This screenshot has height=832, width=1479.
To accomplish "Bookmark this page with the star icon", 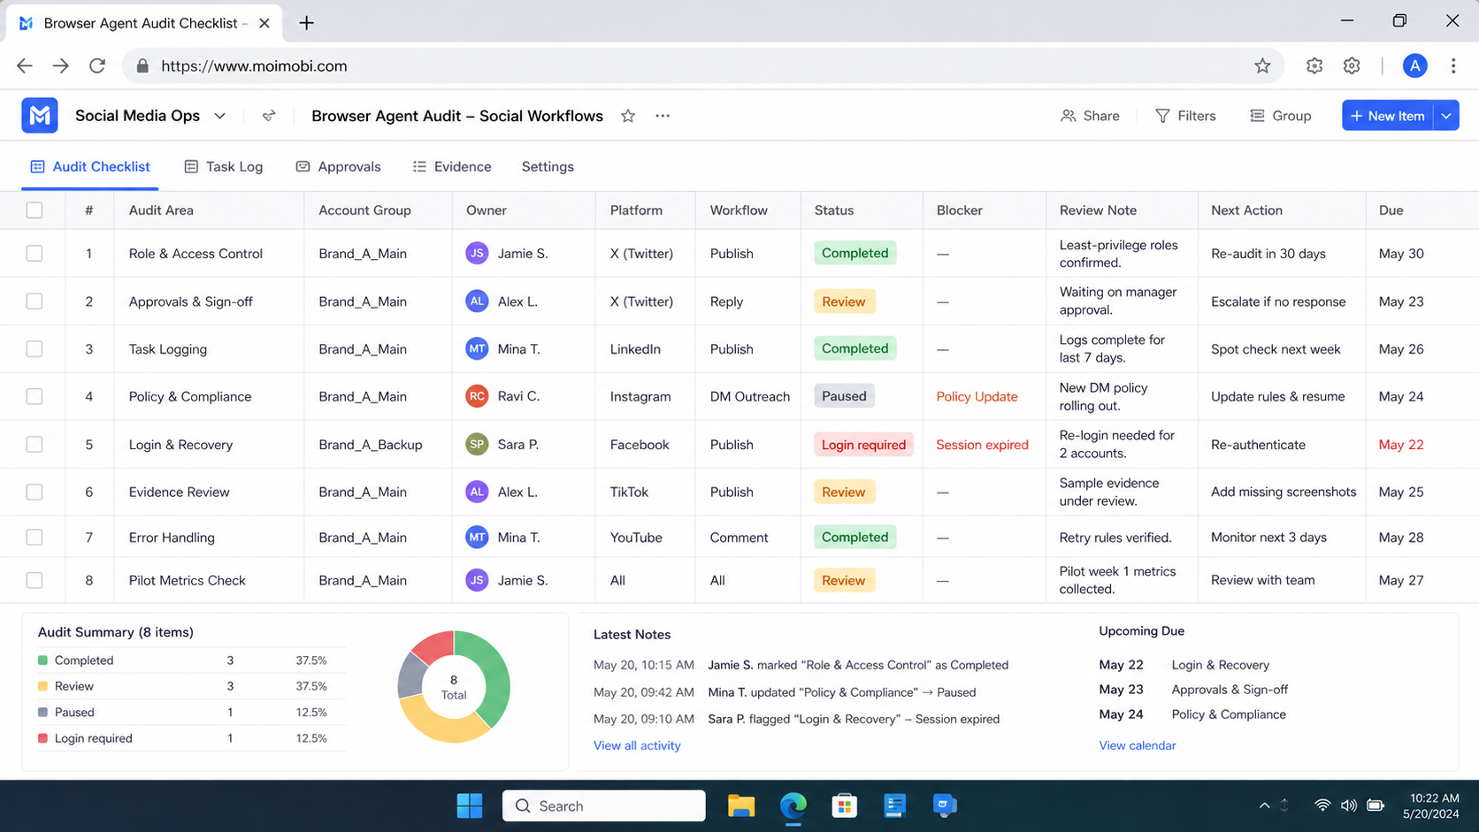I will (1262, 65).
